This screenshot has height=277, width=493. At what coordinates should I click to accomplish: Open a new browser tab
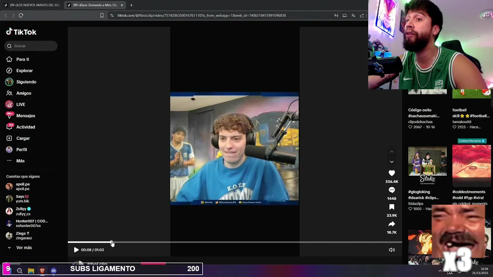tap(131, 5)
